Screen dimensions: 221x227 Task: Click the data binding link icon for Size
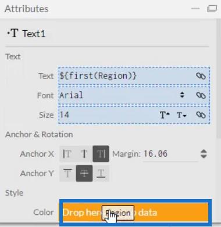(x=201, y=115)
